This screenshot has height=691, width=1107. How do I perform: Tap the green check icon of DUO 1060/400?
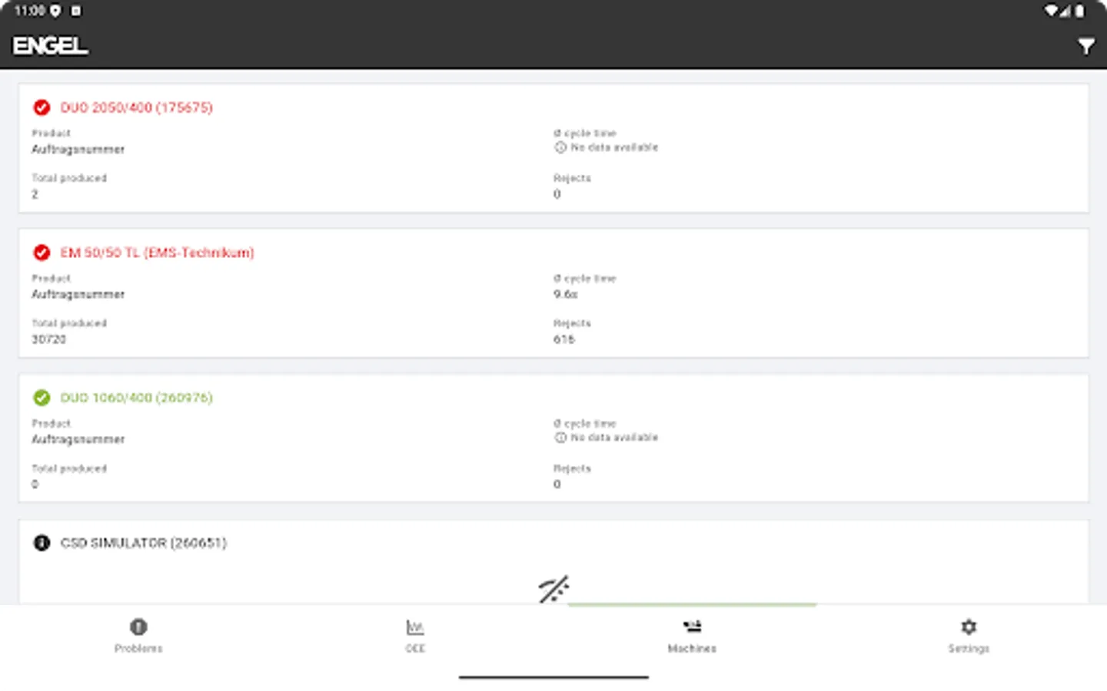pyautogui.click(x=42, y=398)
